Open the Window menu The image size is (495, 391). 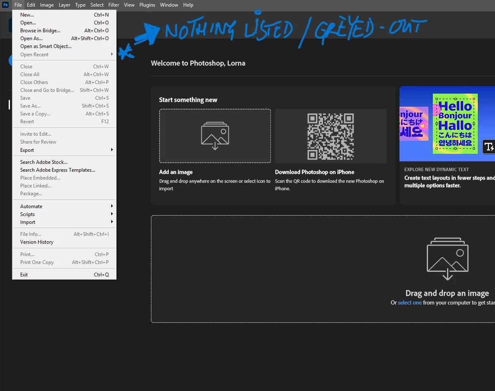pyautogui.click(x=169, y=5)
